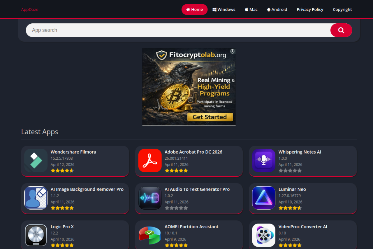Focus the App search input field
Viewport: 373px width, 249px height.
(178, 30)
